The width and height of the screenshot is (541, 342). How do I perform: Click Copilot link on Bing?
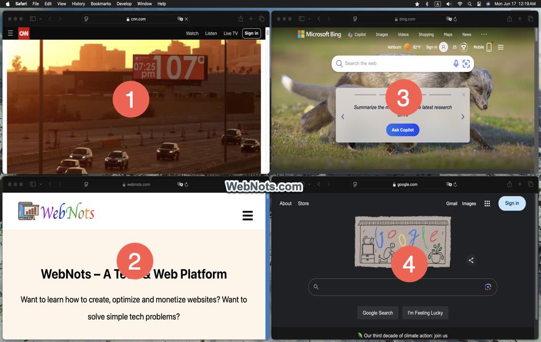[x=357, y=35]
